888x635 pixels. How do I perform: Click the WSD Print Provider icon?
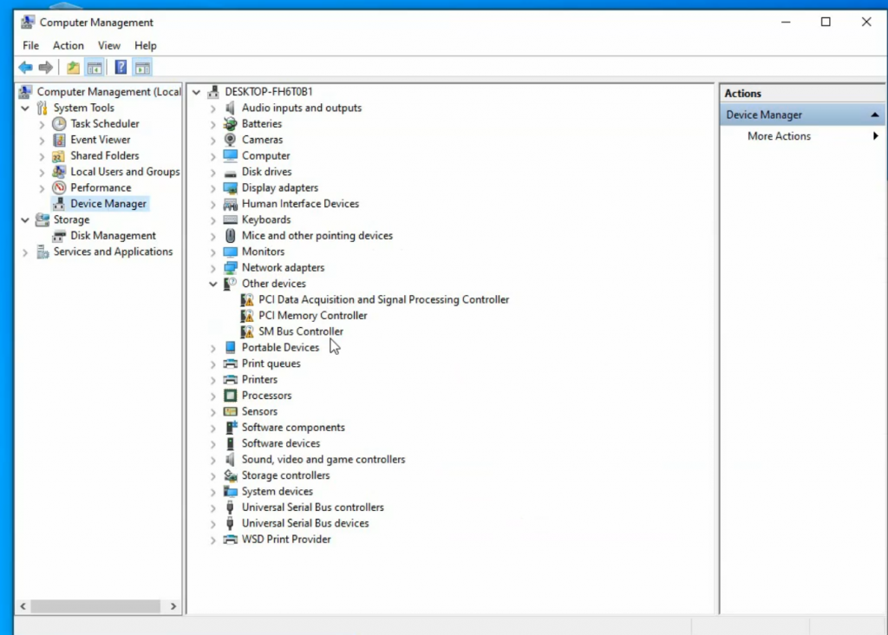click(x=230, y=540)
